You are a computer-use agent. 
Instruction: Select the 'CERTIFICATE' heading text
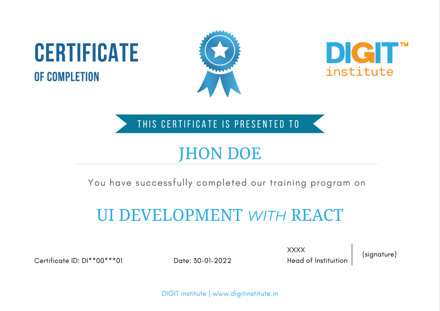[86, 53]
